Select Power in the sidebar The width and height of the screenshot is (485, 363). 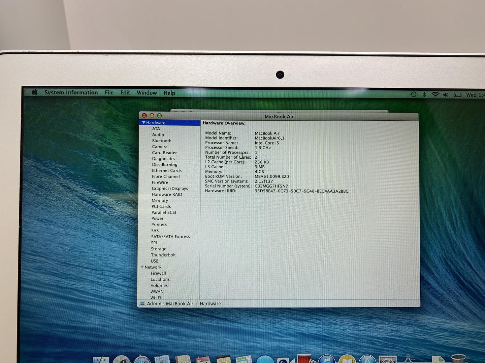coord(157,219)
